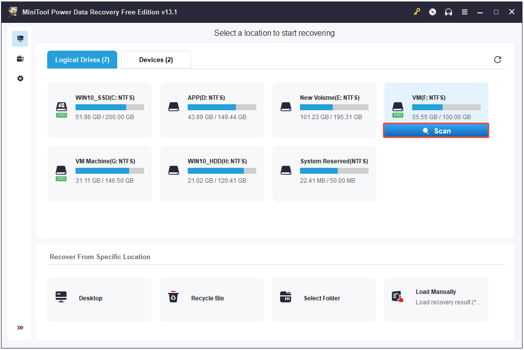Screen dimensions: 524x350
Task: Click WIN10_HDD(H: NTFS) drive name
Action: pos(217,161)
